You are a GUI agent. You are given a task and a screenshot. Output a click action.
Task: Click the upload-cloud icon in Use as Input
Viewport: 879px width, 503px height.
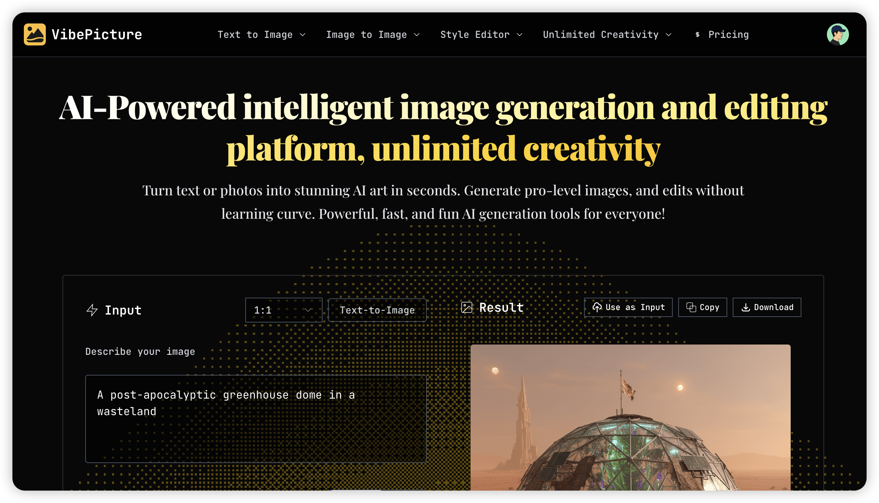point(598,307)
